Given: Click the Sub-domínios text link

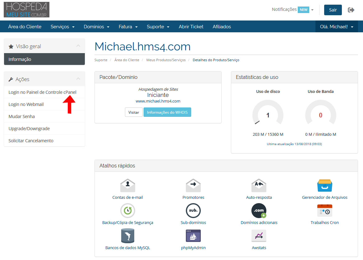Looking at the screenshot, I should (193, 222).
